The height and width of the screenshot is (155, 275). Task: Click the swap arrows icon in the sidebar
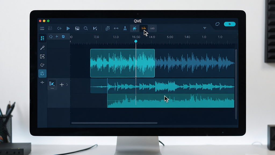point(42,65)
